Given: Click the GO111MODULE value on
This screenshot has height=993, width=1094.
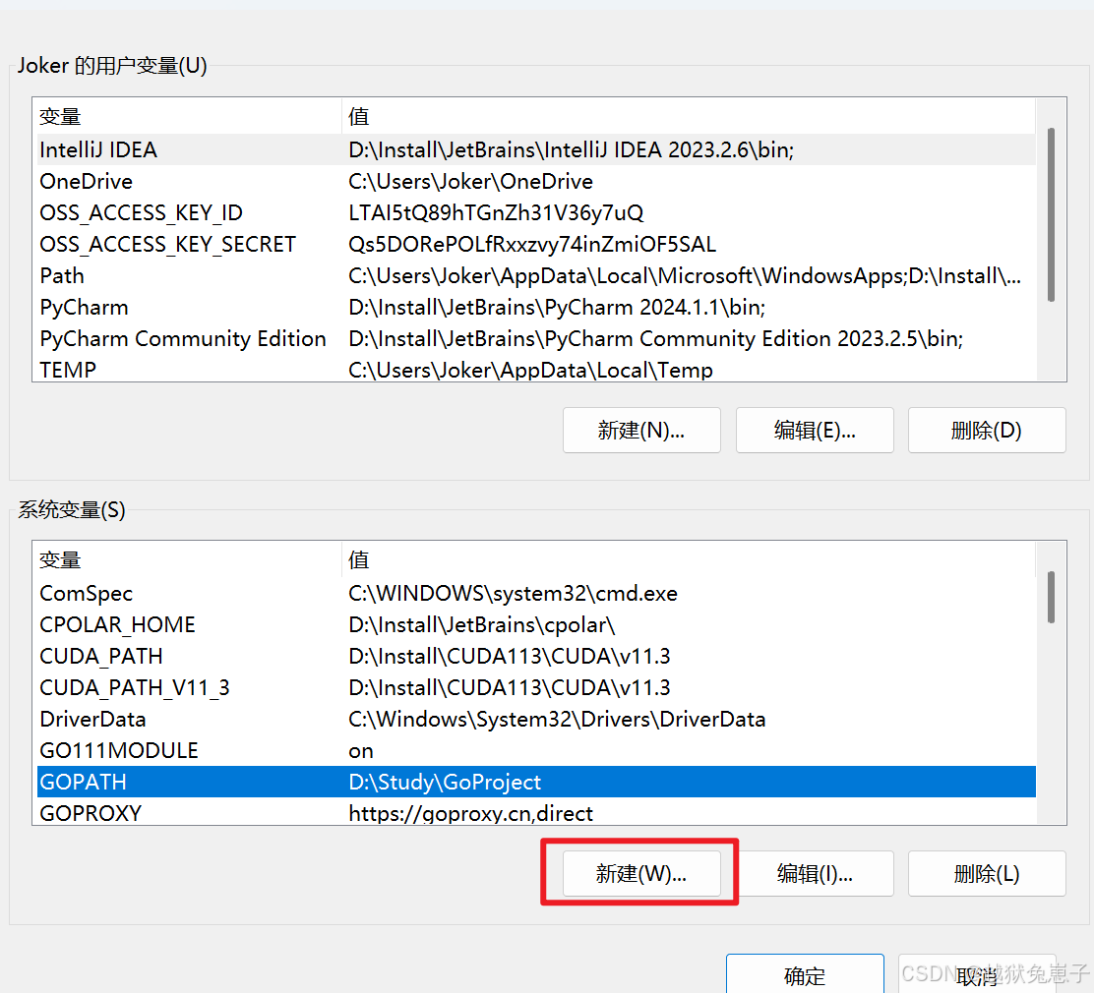Looking at the screenshot, I should click(361, 751).
